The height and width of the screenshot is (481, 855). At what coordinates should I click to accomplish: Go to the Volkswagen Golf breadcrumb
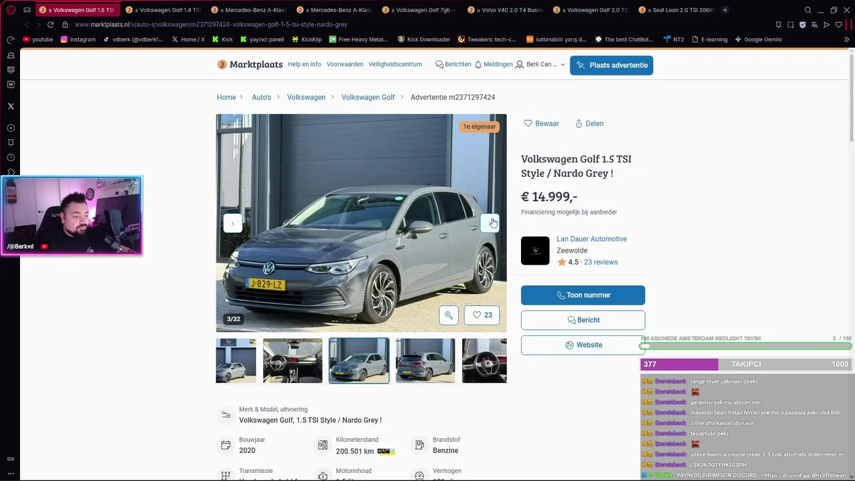point(368,98)
